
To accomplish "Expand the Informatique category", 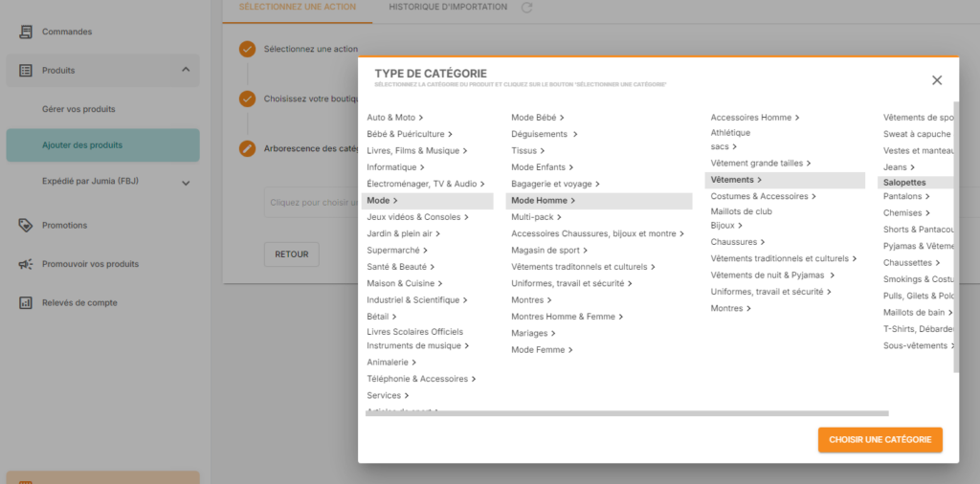I will [395, 167].
